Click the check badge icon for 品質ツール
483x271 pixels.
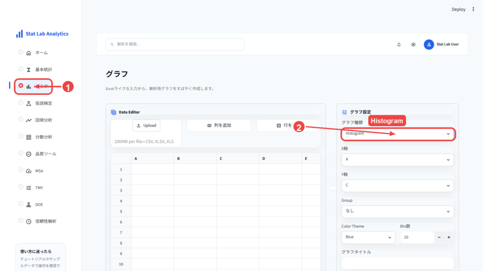point(29,154)
